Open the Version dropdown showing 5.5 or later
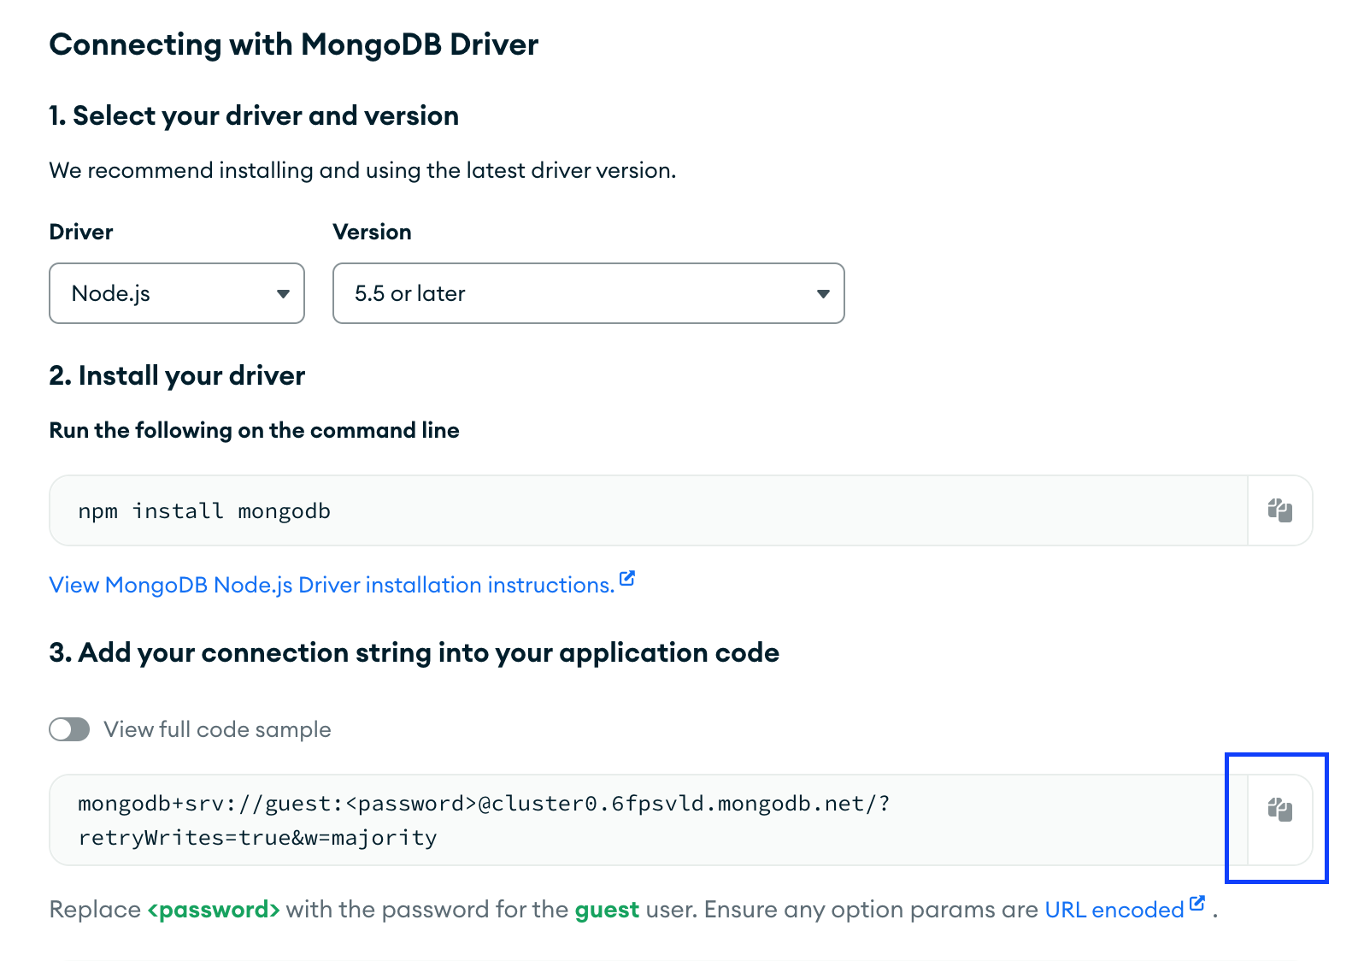The image size is (1364, 961). 588,293
